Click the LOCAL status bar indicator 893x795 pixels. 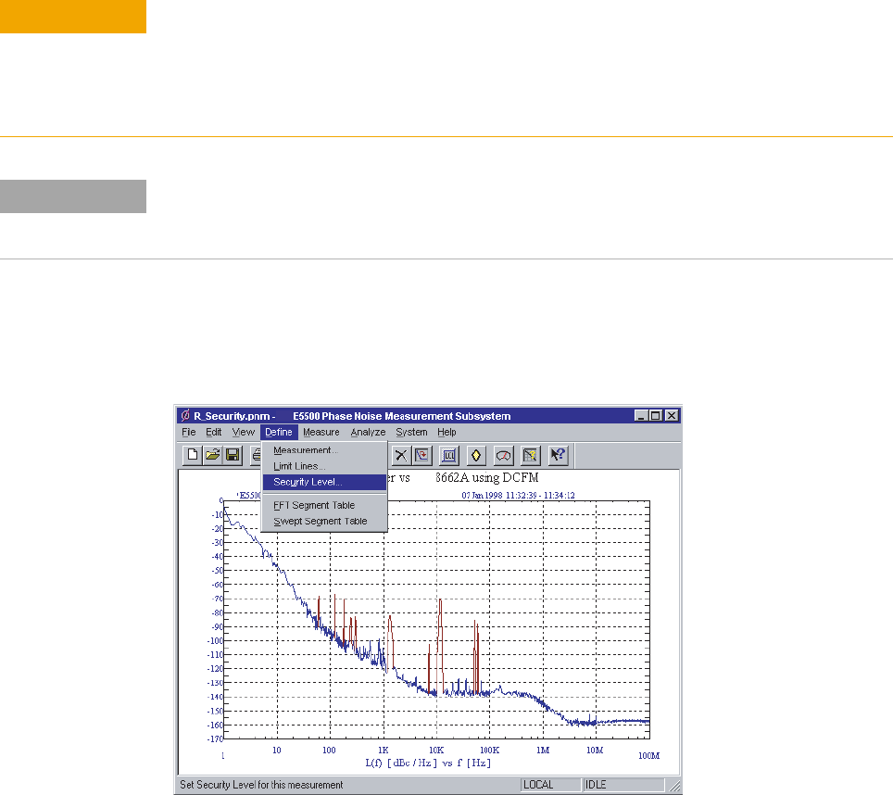pos(550,785)
